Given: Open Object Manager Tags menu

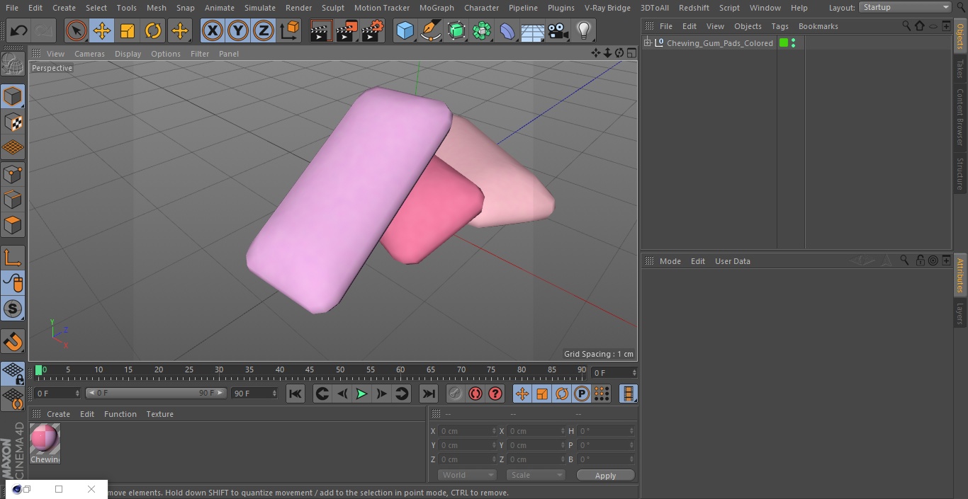Looking at the screenshot, I should pyautogui.click(x=780, y=26).
